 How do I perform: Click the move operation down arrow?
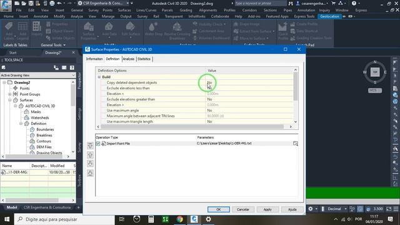[90, 164]
